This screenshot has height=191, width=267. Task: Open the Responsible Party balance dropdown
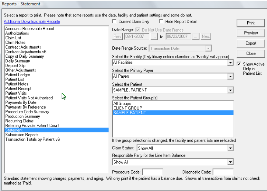230,162
